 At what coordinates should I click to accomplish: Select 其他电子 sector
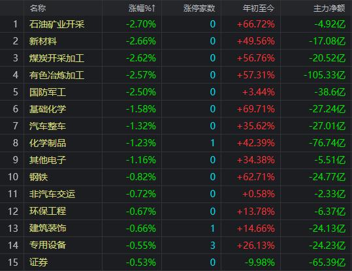(x=48, y=160)
